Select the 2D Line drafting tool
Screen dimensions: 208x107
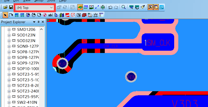[11, 15]
